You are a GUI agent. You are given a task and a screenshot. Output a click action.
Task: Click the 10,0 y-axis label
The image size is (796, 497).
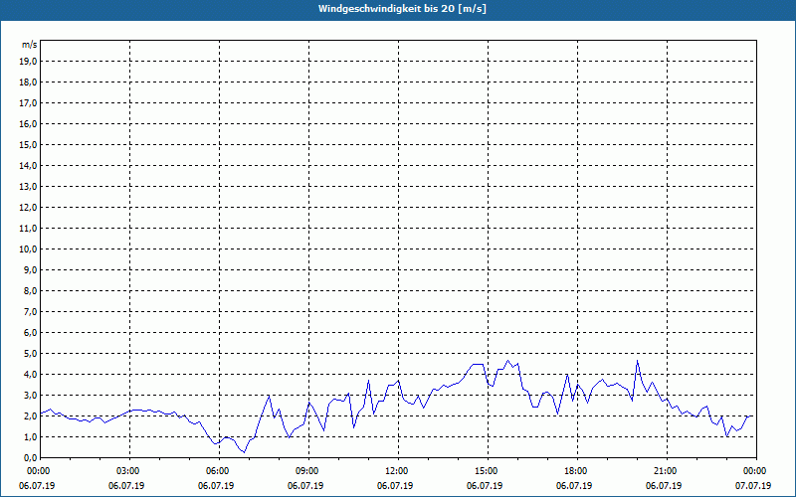coord(29,249)
